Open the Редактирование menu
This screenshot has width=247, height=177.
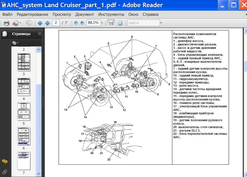(32, 14)
